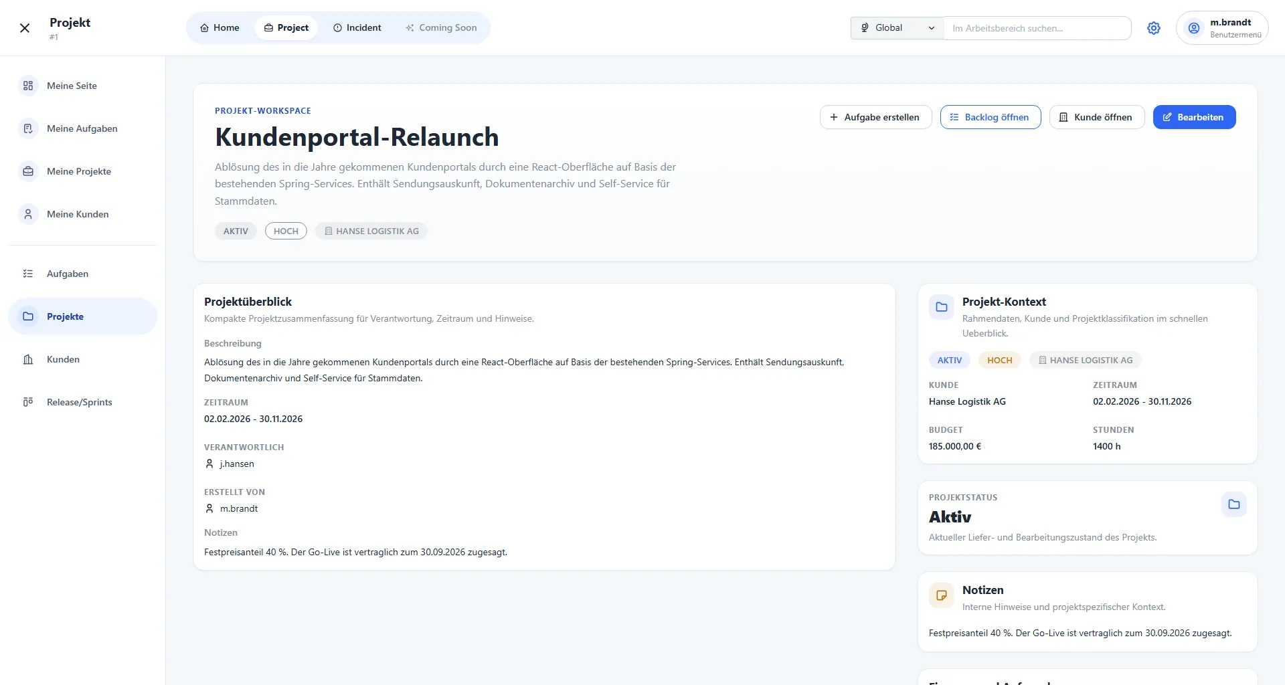The height and width of the screenshot is (685, 1285).
Task: Open the Home tab
Action: coord(220,28)
